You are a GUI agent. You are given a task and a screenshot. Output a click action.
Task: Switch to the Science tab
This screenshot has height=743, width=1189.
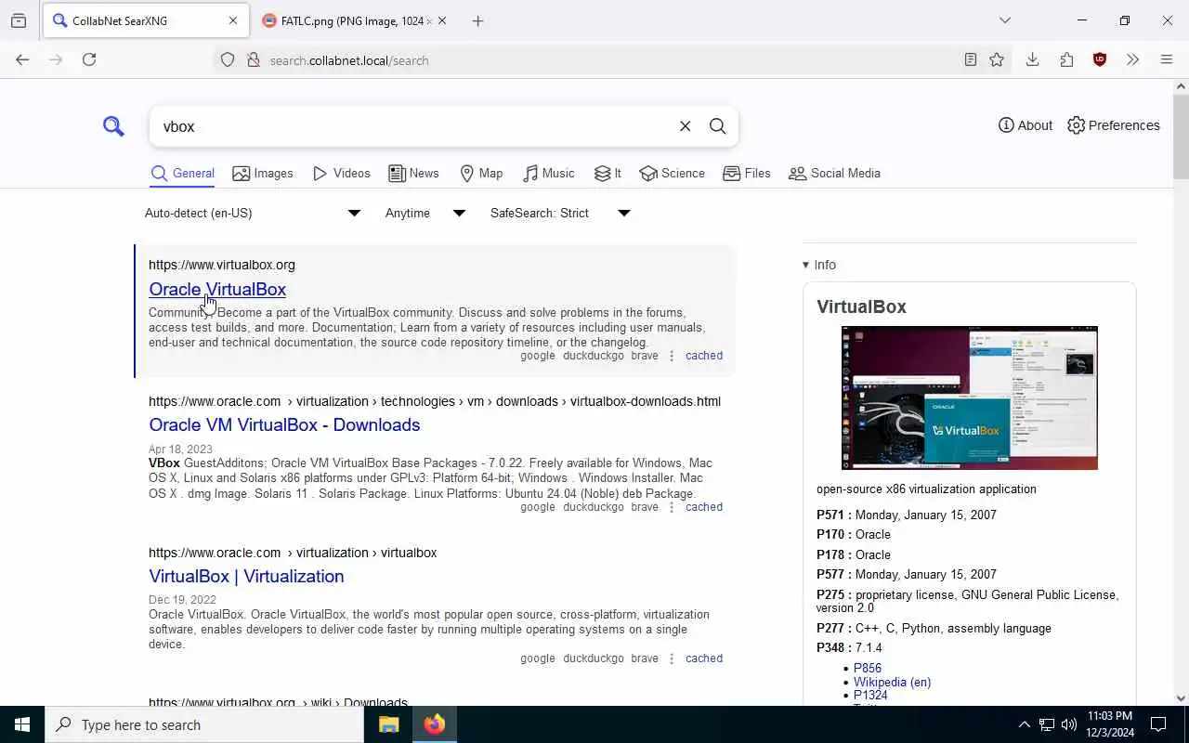672,174
